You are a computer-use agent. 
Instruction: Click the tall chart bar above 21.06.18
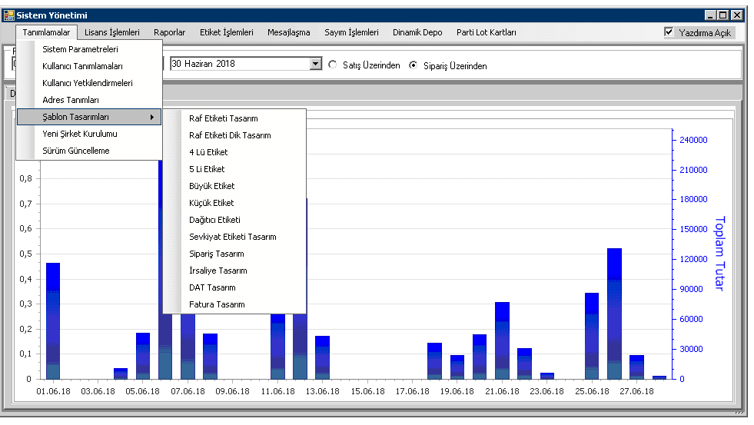coord(502,340)
